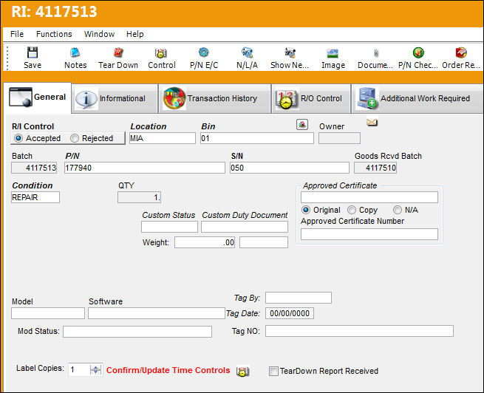Viewport: 484px width, 393px height.
Task: Click the Software field
Action: pos(157,313)
